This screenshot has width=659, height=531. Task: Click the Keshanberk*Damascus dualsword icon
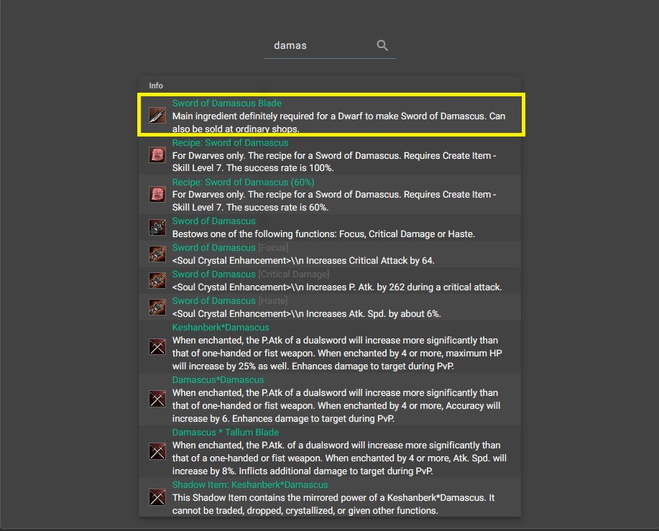pos(157,347)
